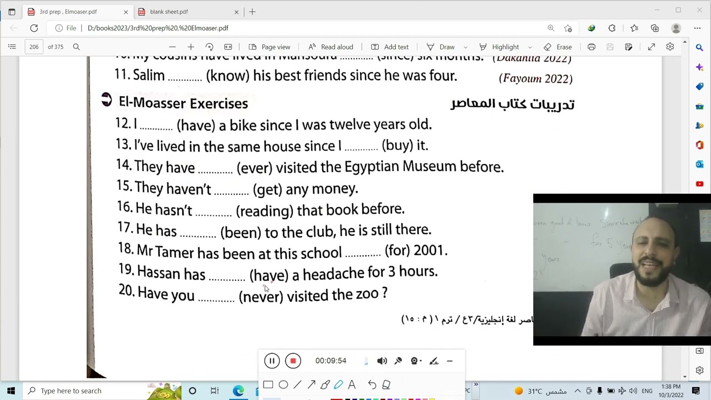Refresh the current page
Screen dimensions: 711x400
click(34, 28)
